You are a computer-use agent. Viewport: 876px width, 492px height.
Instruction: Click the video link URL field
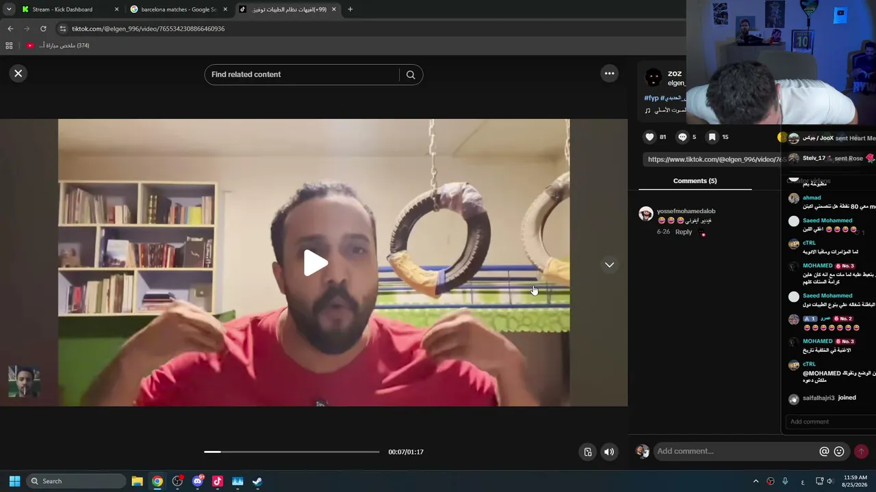pyautogui.click(x=713, y=159)
